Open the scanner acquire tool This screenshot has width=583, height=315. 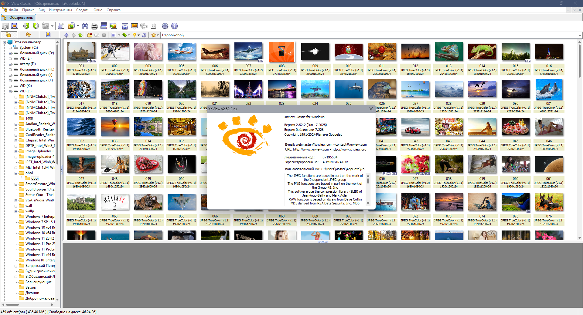click(x=104, y=26)
